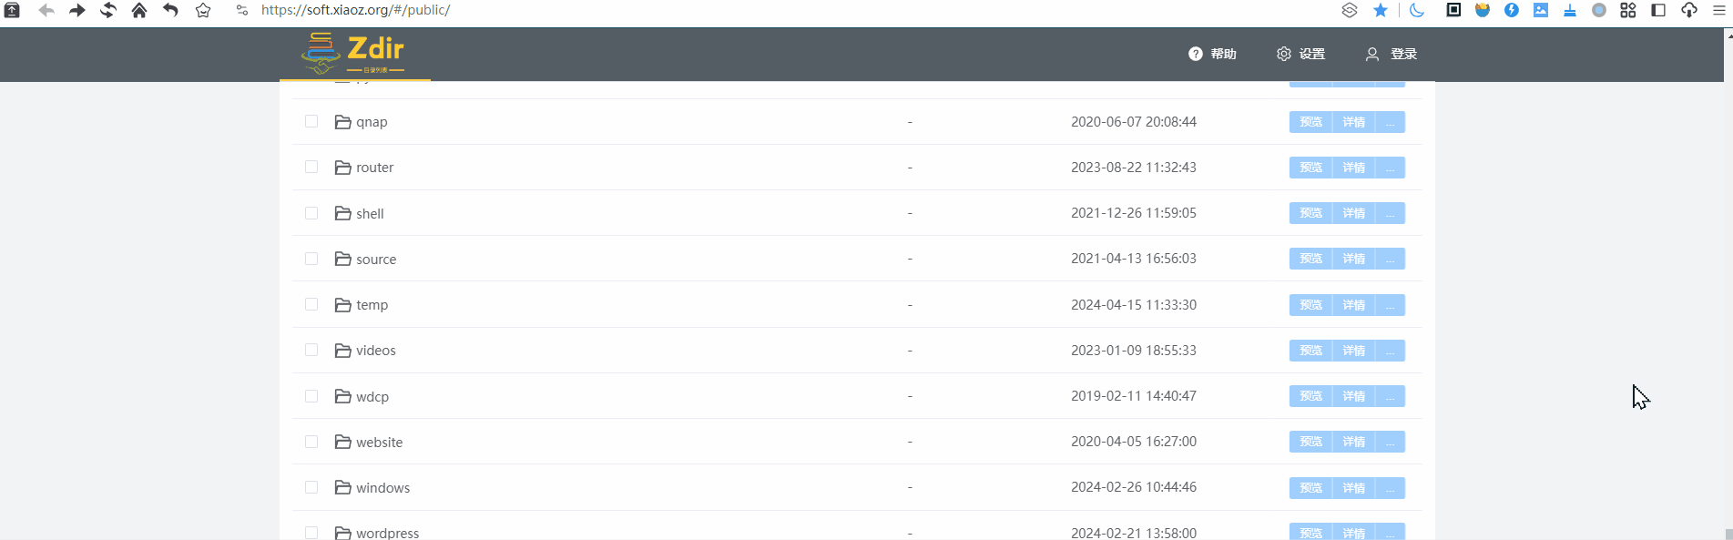1733x540 pixels.
Task: Toggle the night mode moon icon
Action: click(1417, 10)
